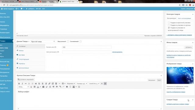Tick the gifts in organza packaging category
This screenshot has height=110, width=195.
(169, 25)
